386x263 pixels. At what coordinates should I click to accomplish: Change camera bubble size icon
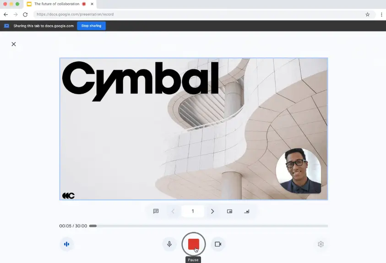pos(246,211)
